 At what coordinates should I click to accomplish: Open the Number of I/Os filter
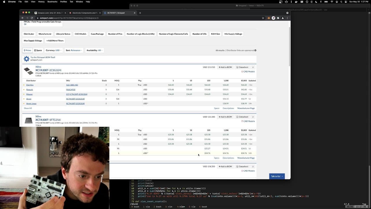click(199, 34)
